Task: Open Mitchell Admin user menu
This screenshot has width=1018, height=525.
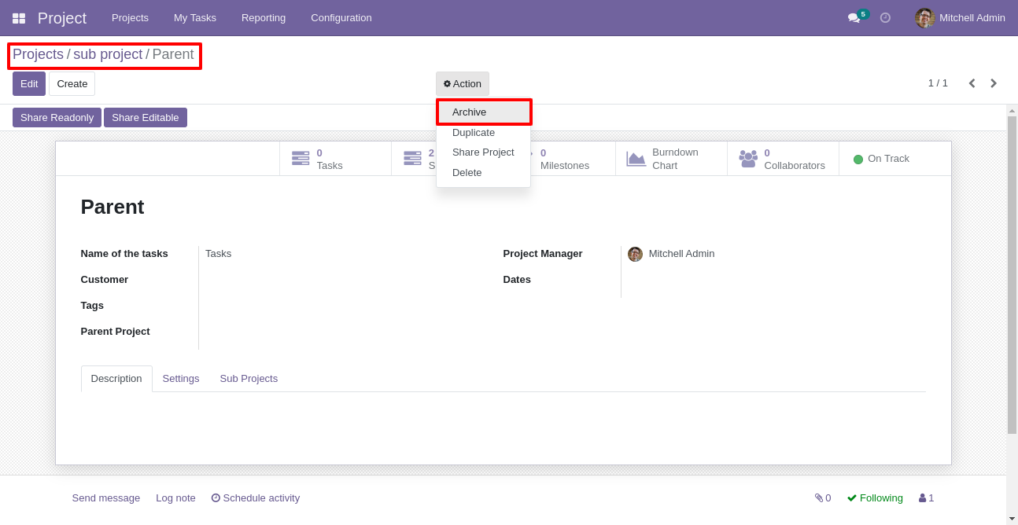Action: click(961, 17)
